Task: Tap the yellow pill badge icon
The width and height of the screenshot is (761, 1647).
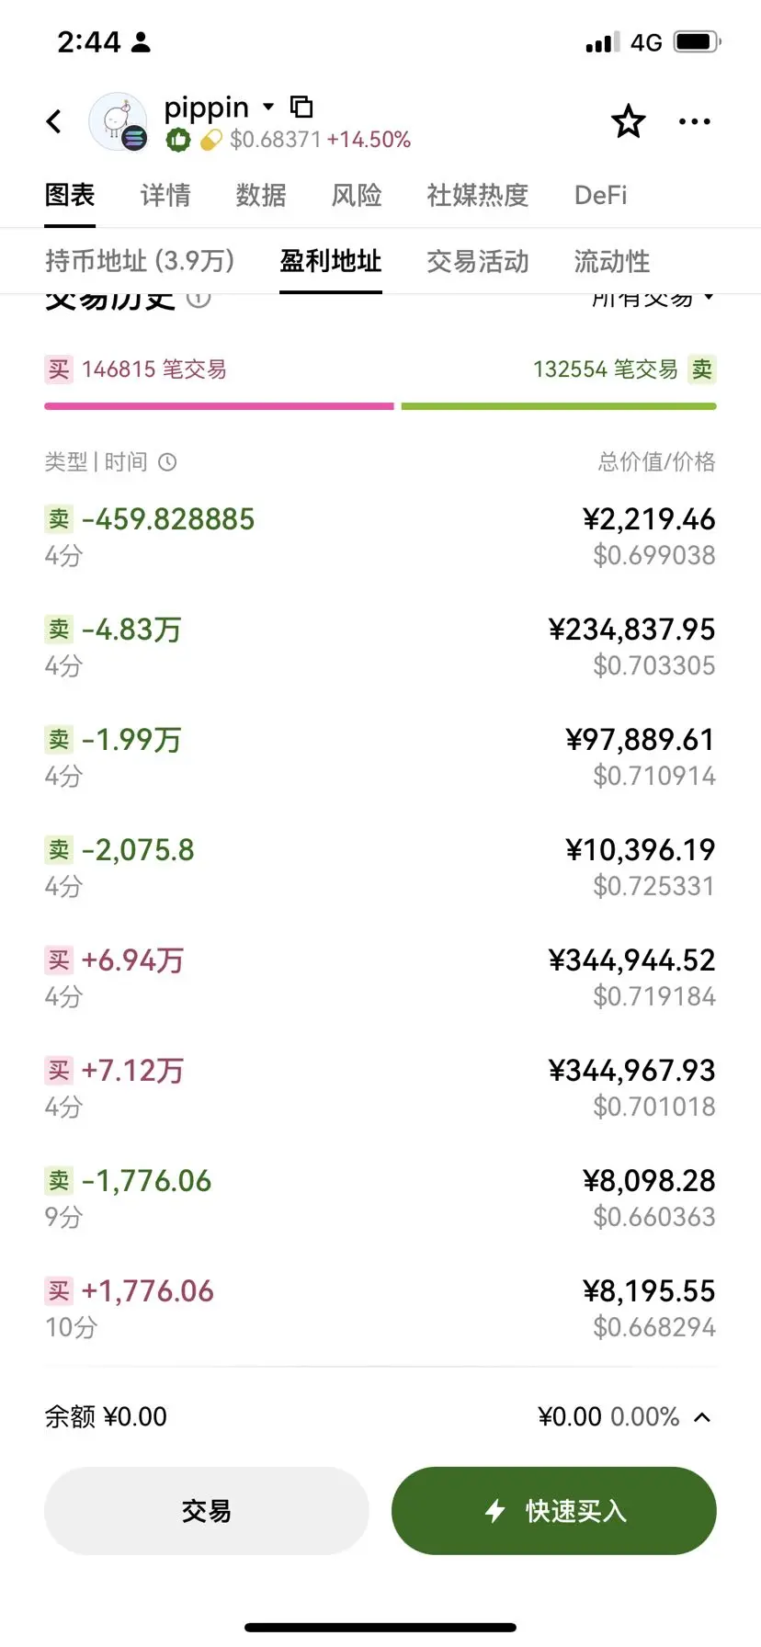Action: coord(211,140)
